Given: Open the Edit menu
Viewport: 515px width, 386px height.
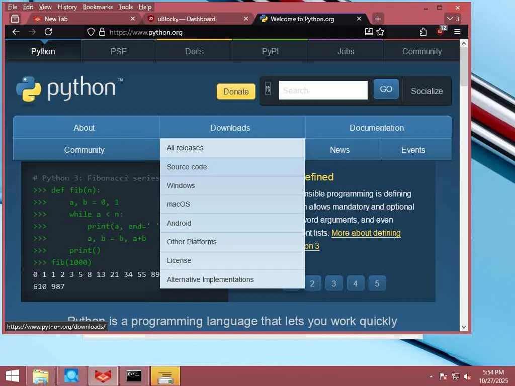Looking at the screenshot, I should coord(28,7).
